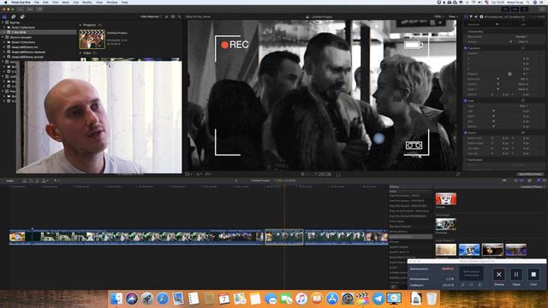This screenshot has width=548, height=308.
Task: Open App Store from the Dock
Action: pyautogui.click(x=332, y=299)
